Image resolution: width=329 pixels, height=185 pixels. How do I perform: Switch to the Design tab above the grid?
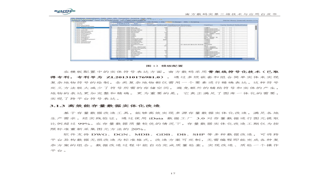click(x=177, y=22)
